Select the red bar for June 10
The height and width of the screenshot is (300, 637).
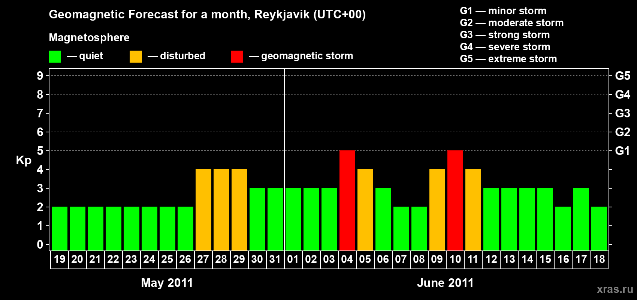[455, 200]
